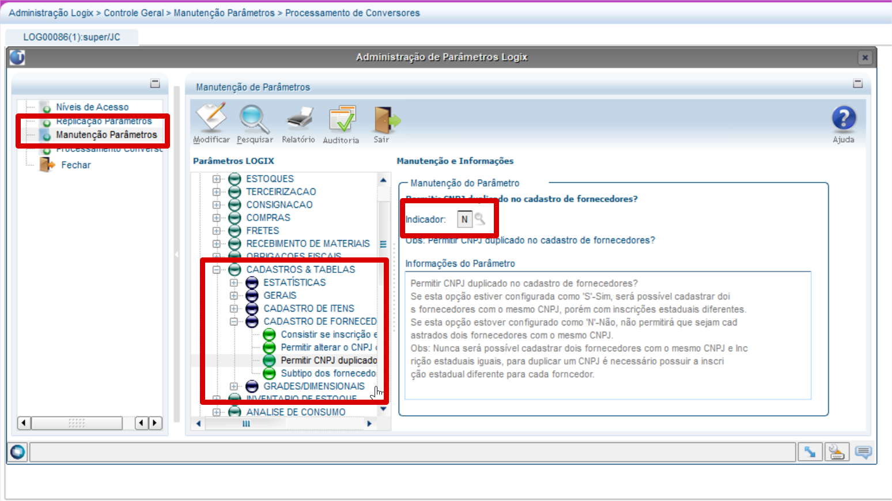Select Manutenção Parâmetros in the left menu

[107, 135]
